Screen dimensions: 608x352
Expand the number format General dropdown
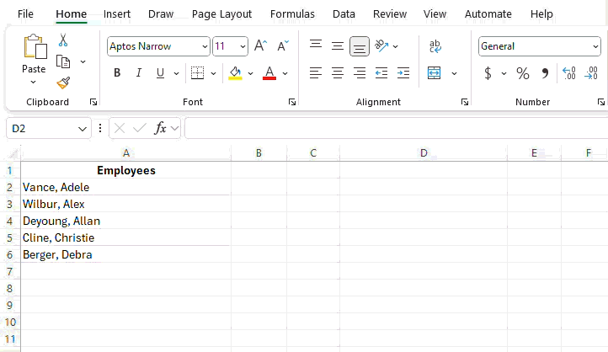point(594,46)
